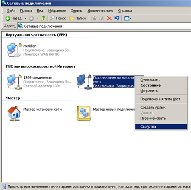Select the meridian VPN connection icon
The image size is (191, 190).
pos(14,50)
